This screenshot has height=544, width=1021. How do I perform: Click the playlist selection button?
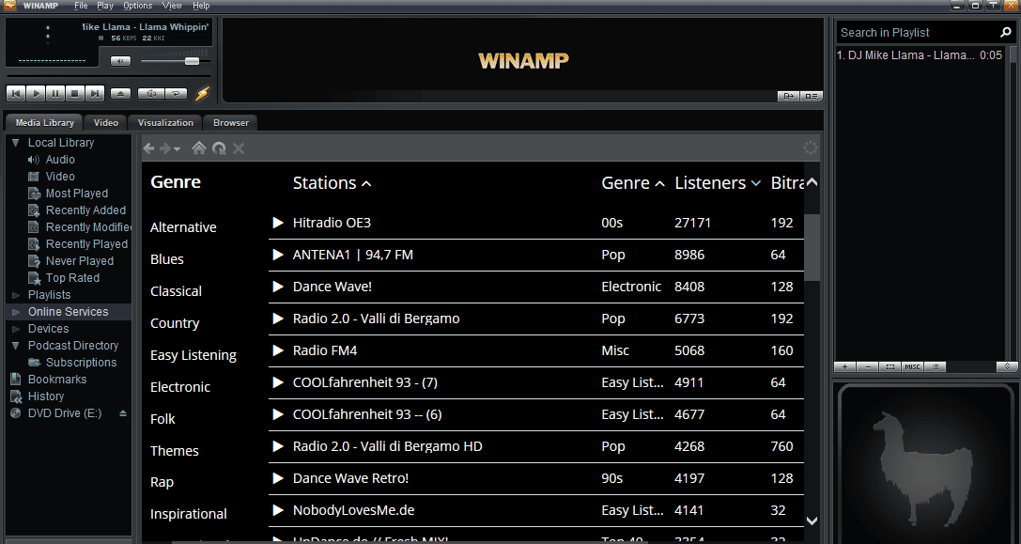[x=890, y=366]
